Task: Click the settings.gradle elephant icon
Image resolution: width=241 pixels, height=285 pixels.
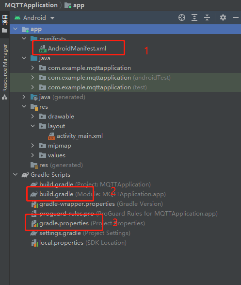Action: tap(34, 233)
